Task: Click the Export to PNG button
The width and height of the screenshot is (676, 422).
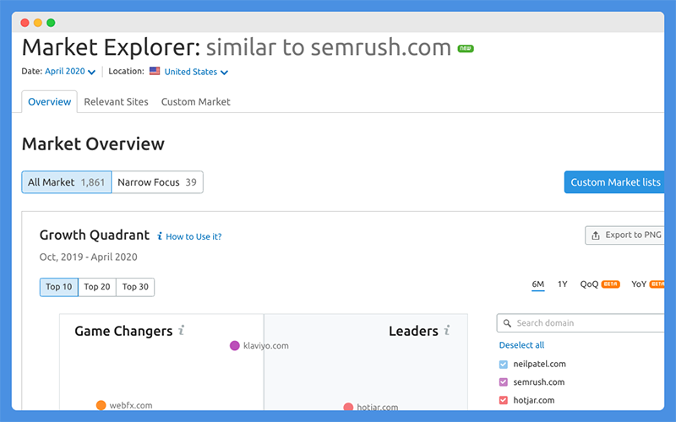Action: click(x=624, y=235)
